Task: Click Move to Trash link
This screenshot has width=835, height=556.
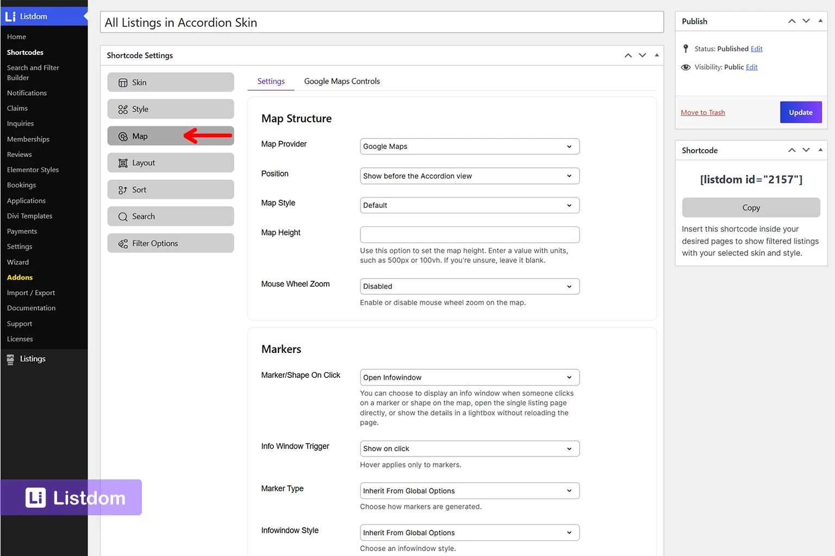Action: [703, 112]
